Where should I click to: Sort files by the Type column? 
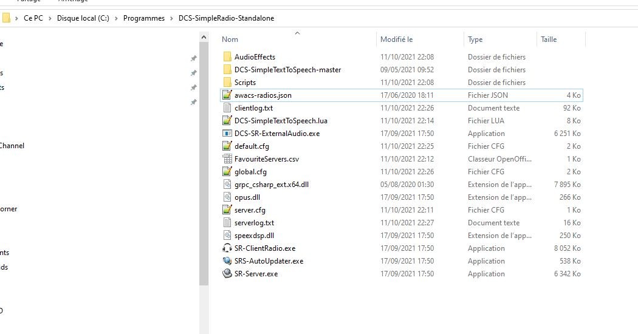pyautogui.click(x=475, y=39)
